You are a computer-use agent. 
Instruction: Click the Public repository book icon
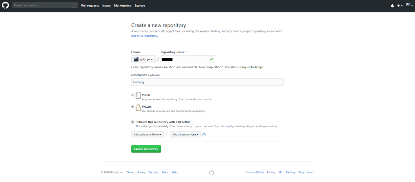pyautogui.click(x=138, y=96)
